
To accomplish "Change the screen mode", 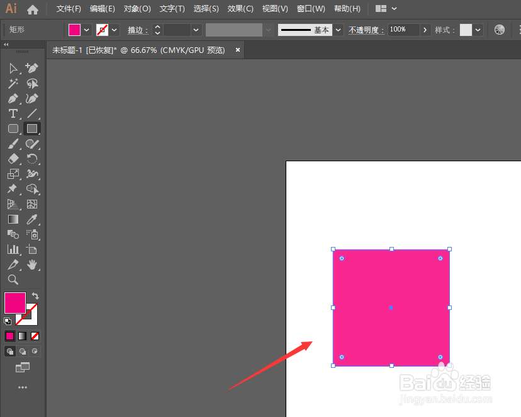I will pyautogui.click(x=23, y=367).
